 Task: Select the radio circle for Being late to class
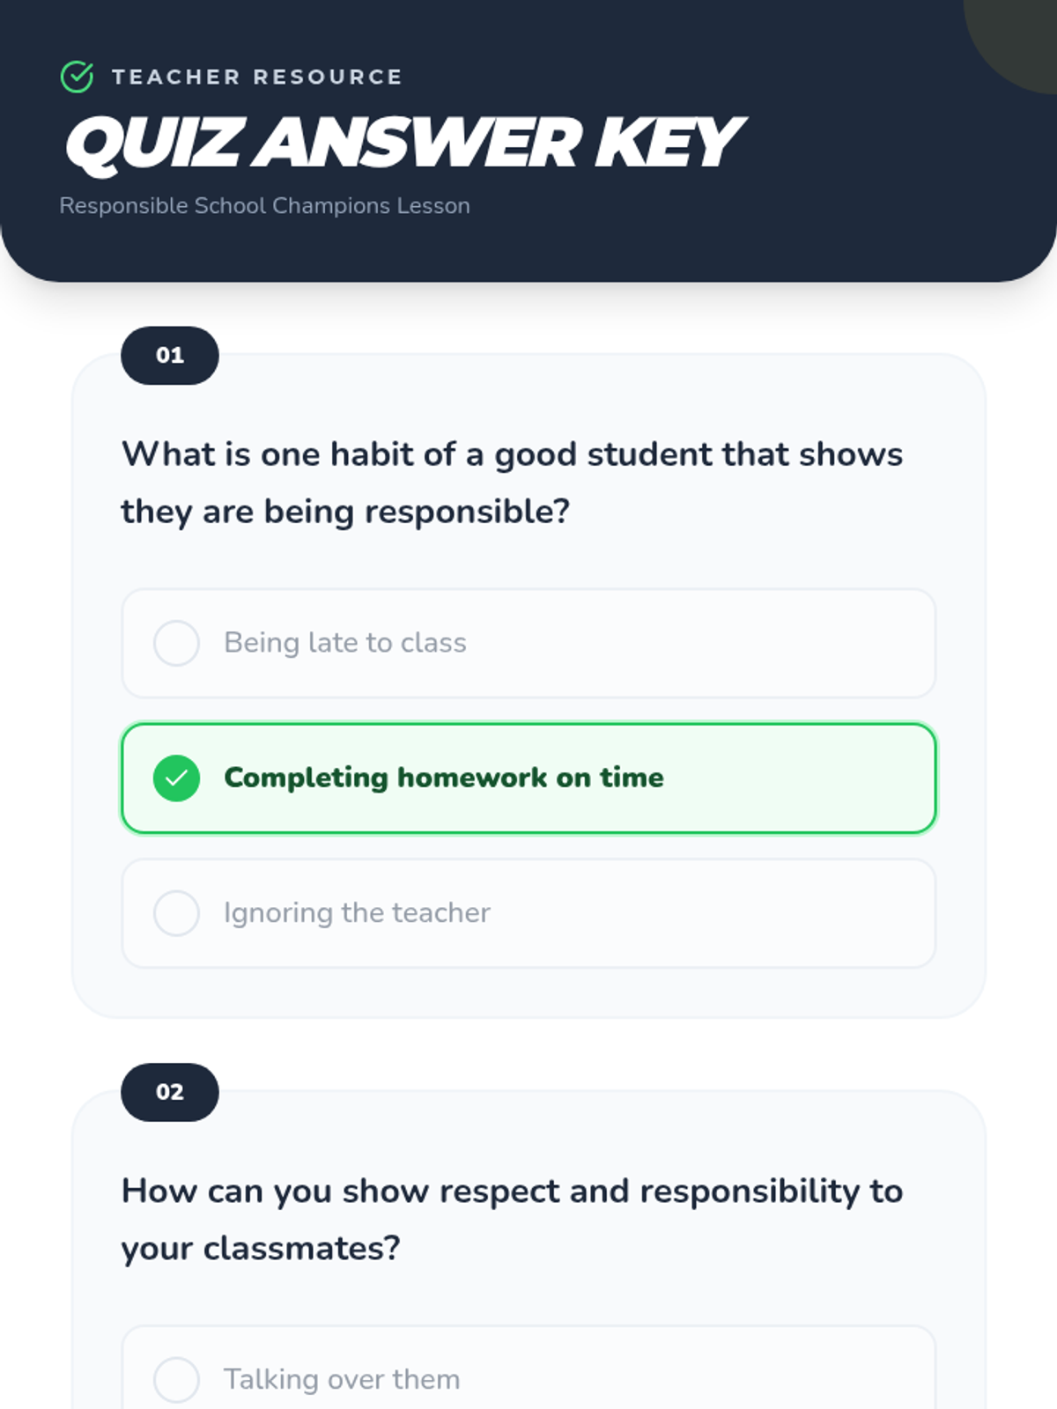(176, 643)
